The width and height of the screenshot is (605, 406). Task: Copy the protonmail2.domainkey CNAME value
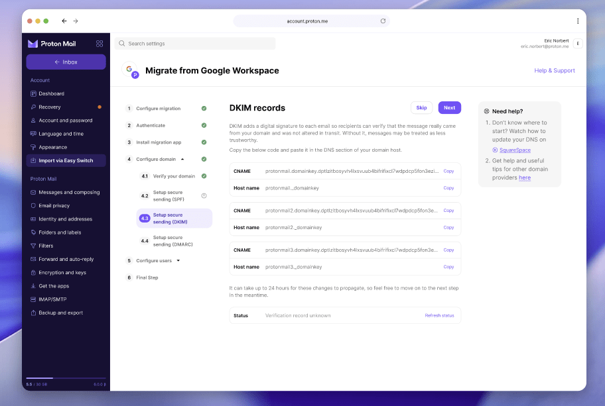[x=448, y=211]
